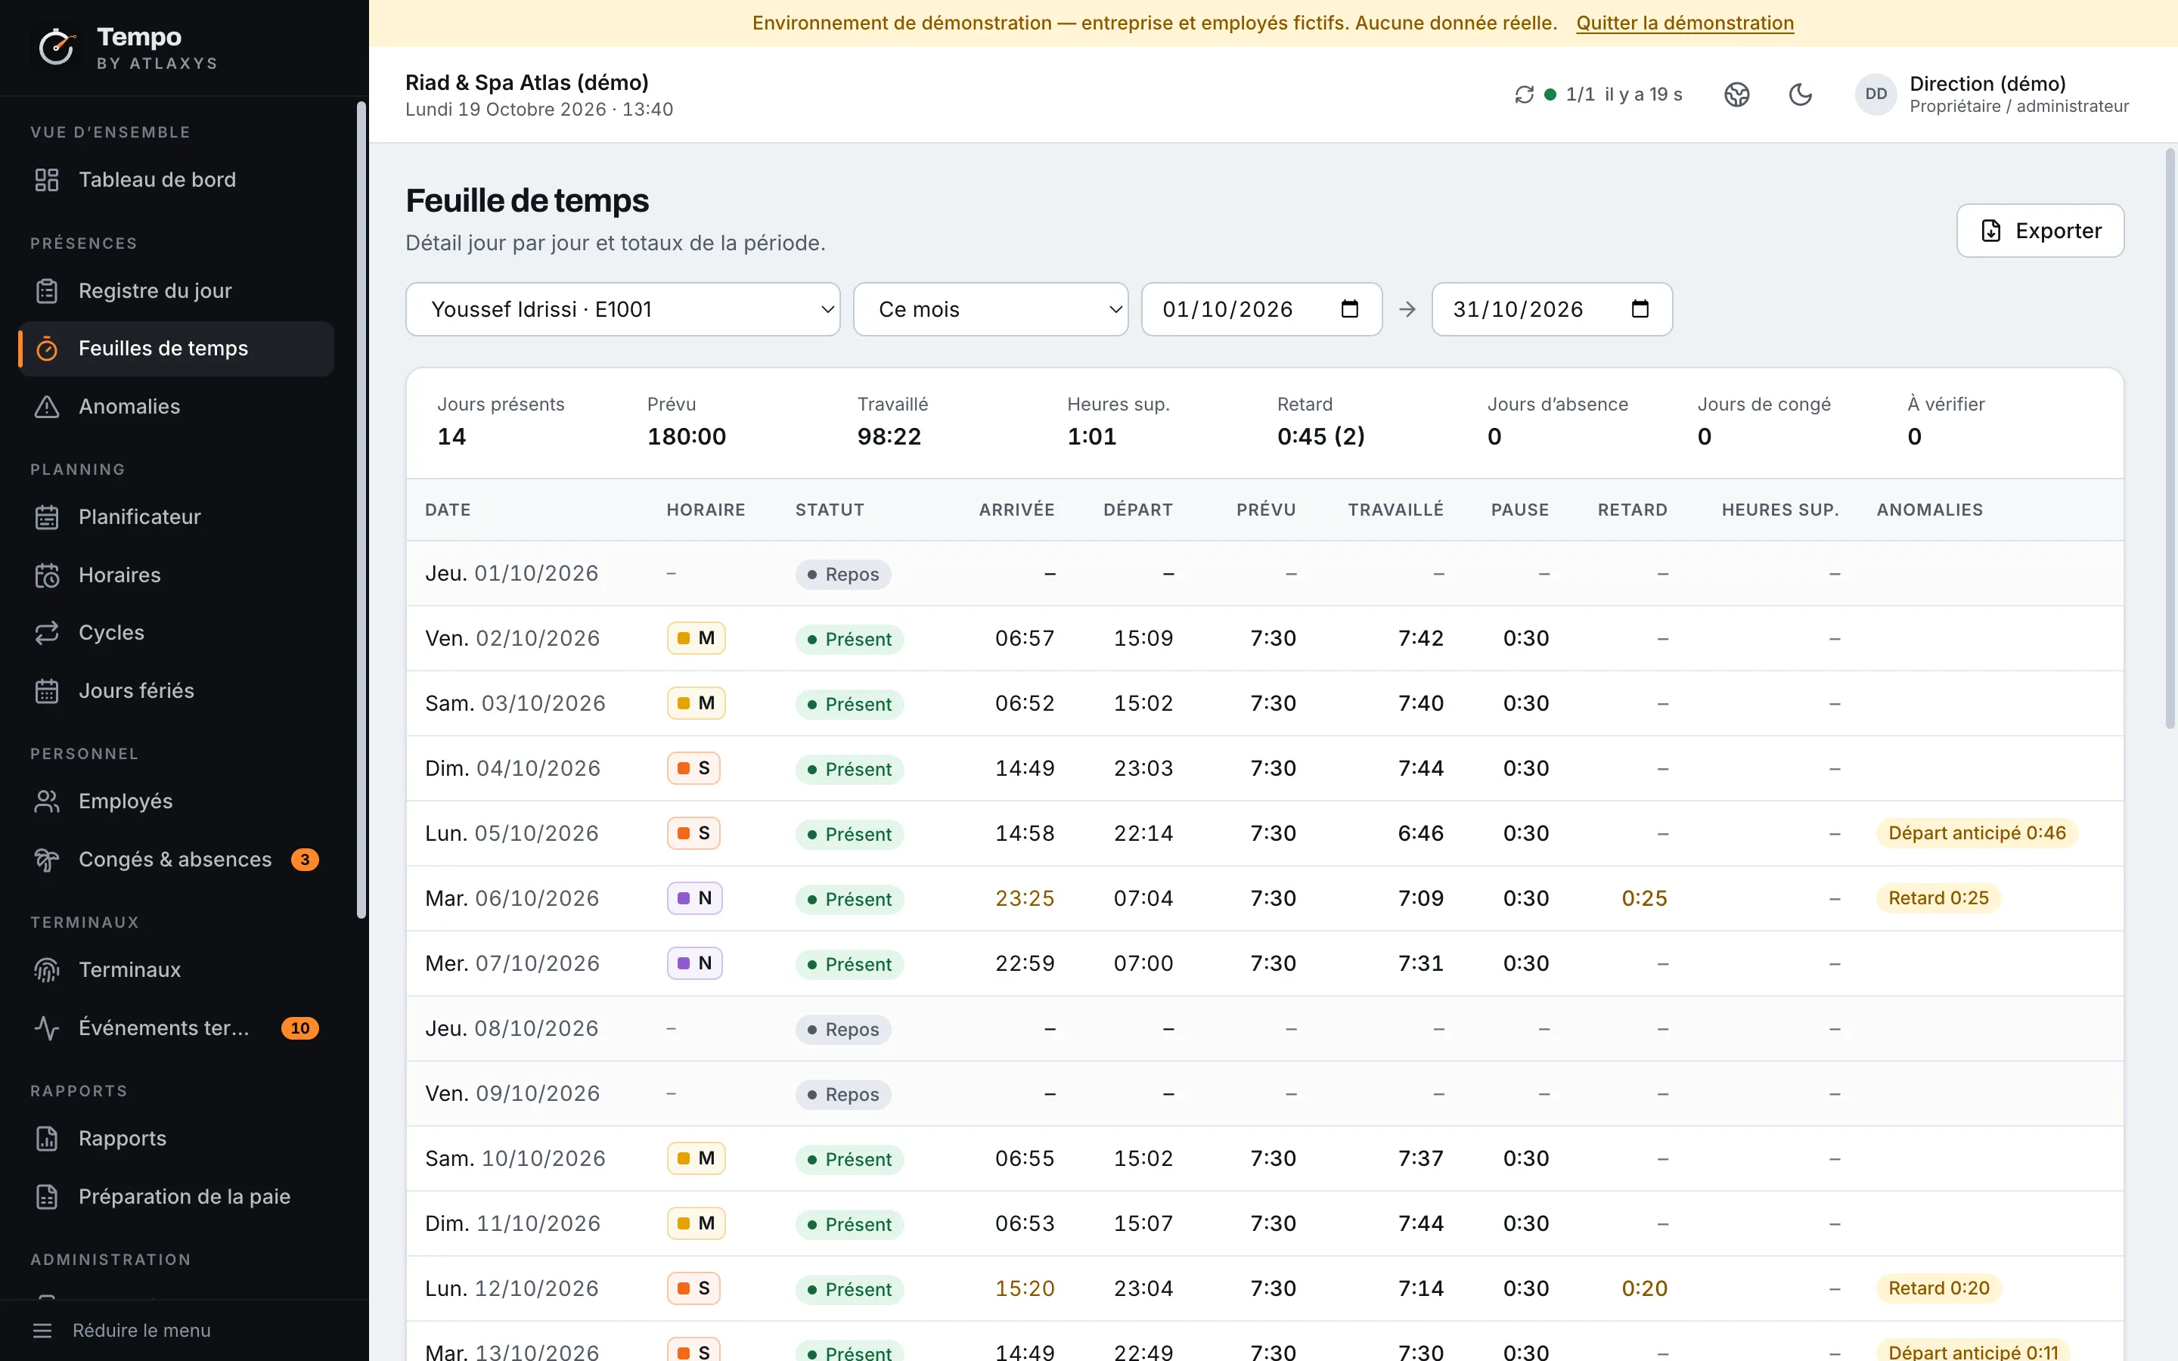Toggle dark mode with the moon icon
Viewport: 2178px width, 1361px height.
(x=1800, y=95)
